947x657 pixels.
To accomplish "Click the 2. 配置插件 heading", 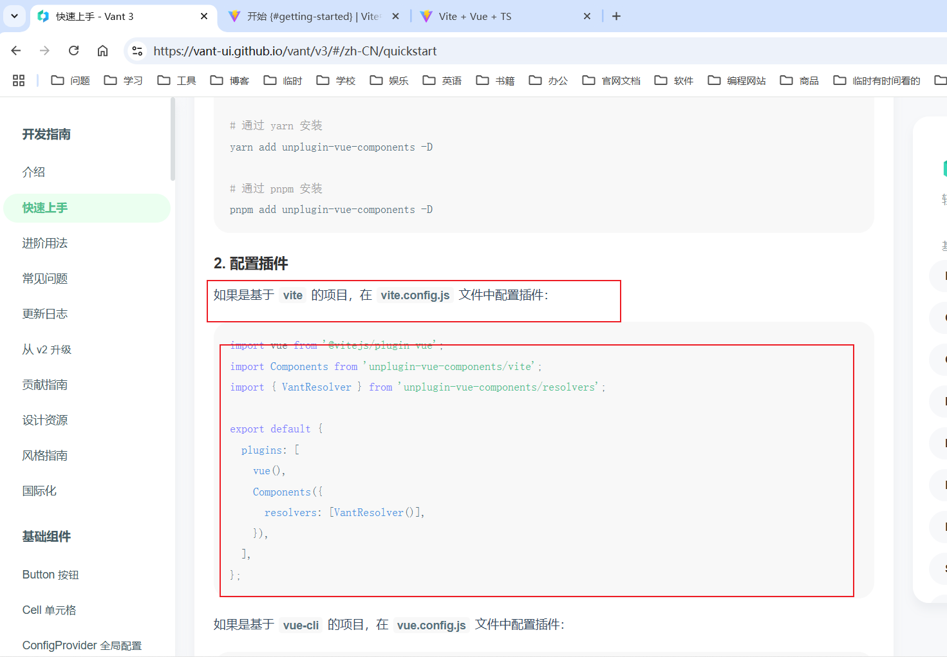I will pyautogui.click(x=250, y=263).
